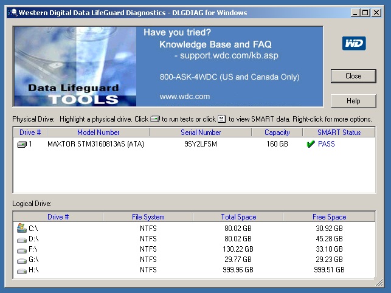Click the 29.23 GB free space value

[329, 260]
